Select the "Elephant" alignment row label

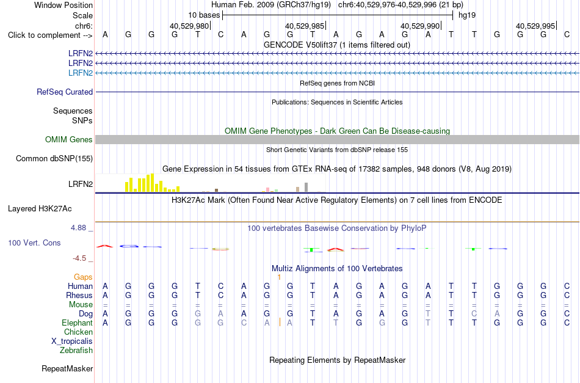pyautogui.click(x=77, y=323)
